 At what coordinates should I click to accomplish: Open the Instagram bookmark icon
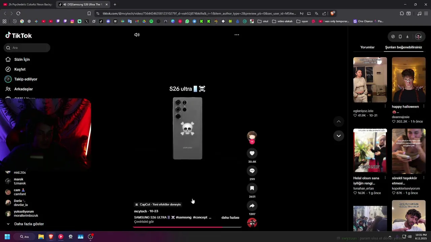72,21
